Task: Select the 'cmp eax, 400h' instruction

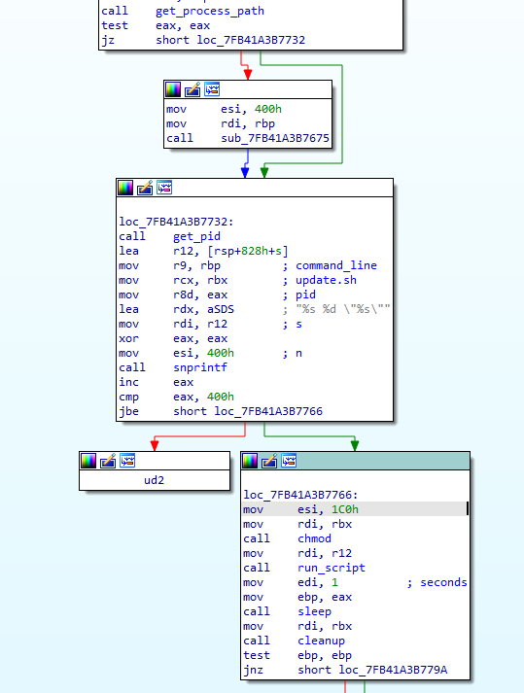Action: tap(176, 397)
